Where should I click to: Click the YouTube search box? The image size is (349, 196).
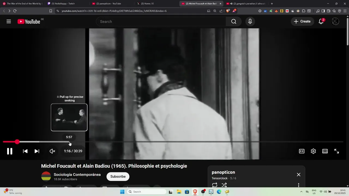(x=161, y=22)
